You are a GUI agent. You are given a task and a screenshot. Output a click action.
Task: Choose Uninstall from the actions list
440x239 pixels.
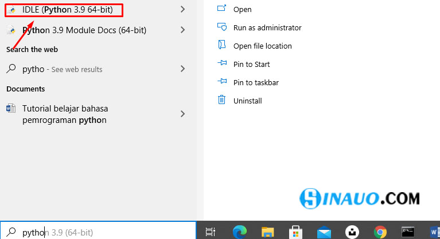247,101
